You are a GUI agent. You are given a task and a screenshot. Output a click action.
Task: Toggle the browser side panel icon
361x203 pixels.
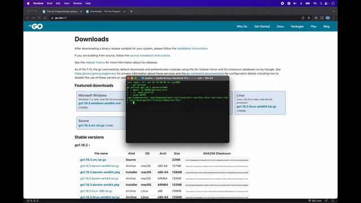[322, 17]
